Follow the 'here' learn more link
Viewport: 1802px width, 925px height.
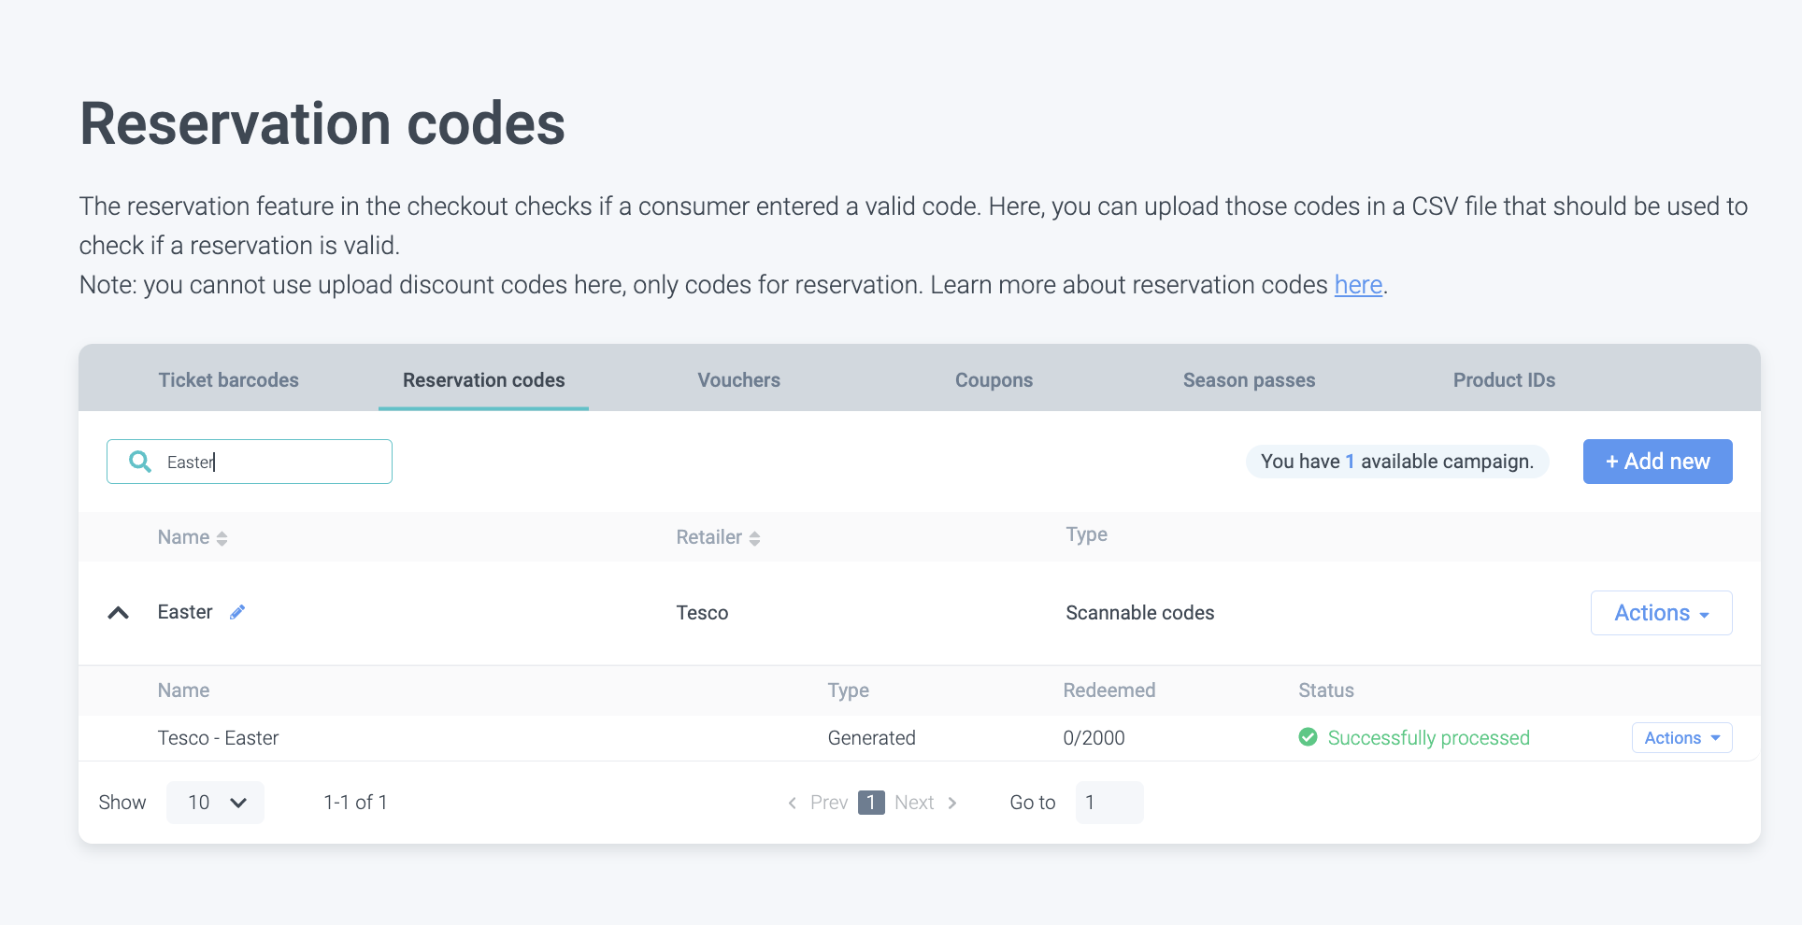pos(1357,285)
